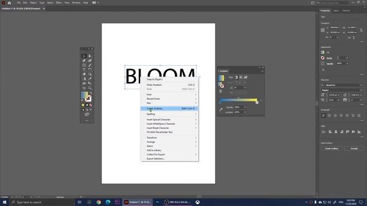
Task: Open Photoshop from the taskbar
Action: point(158,202)
